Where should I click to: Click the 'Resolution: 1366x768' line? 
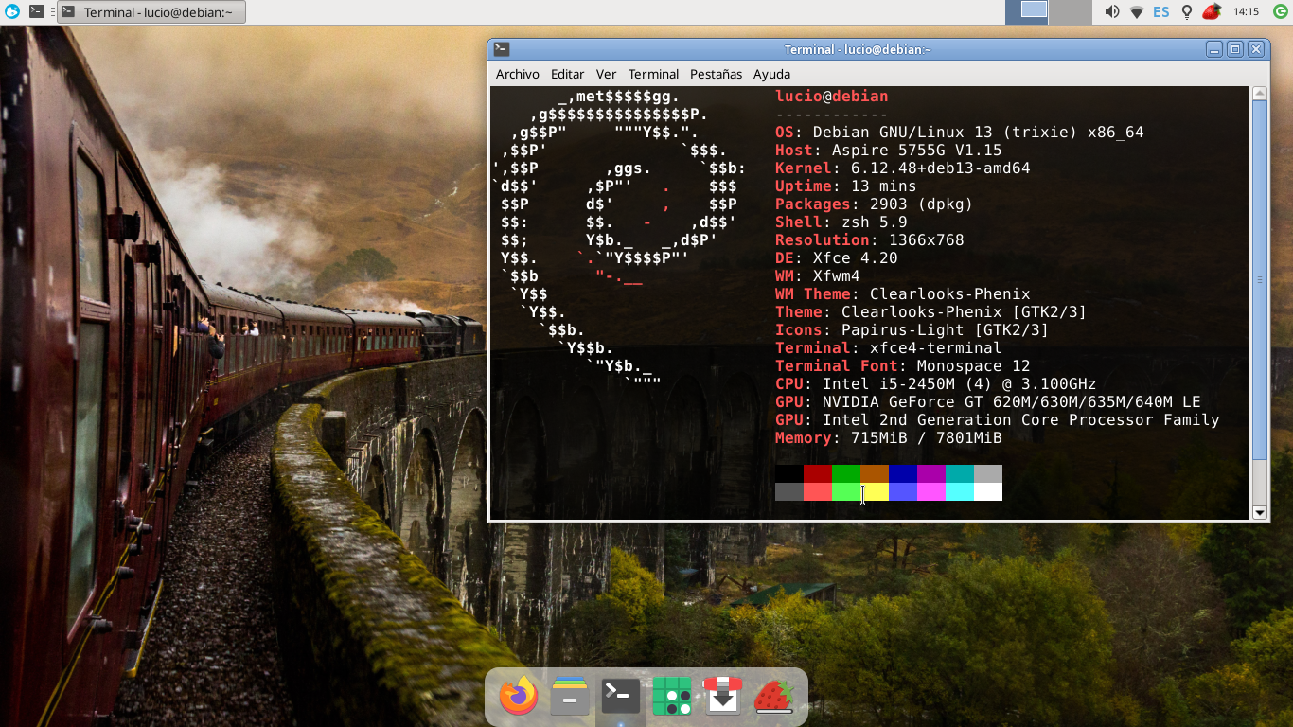point(870,240)
